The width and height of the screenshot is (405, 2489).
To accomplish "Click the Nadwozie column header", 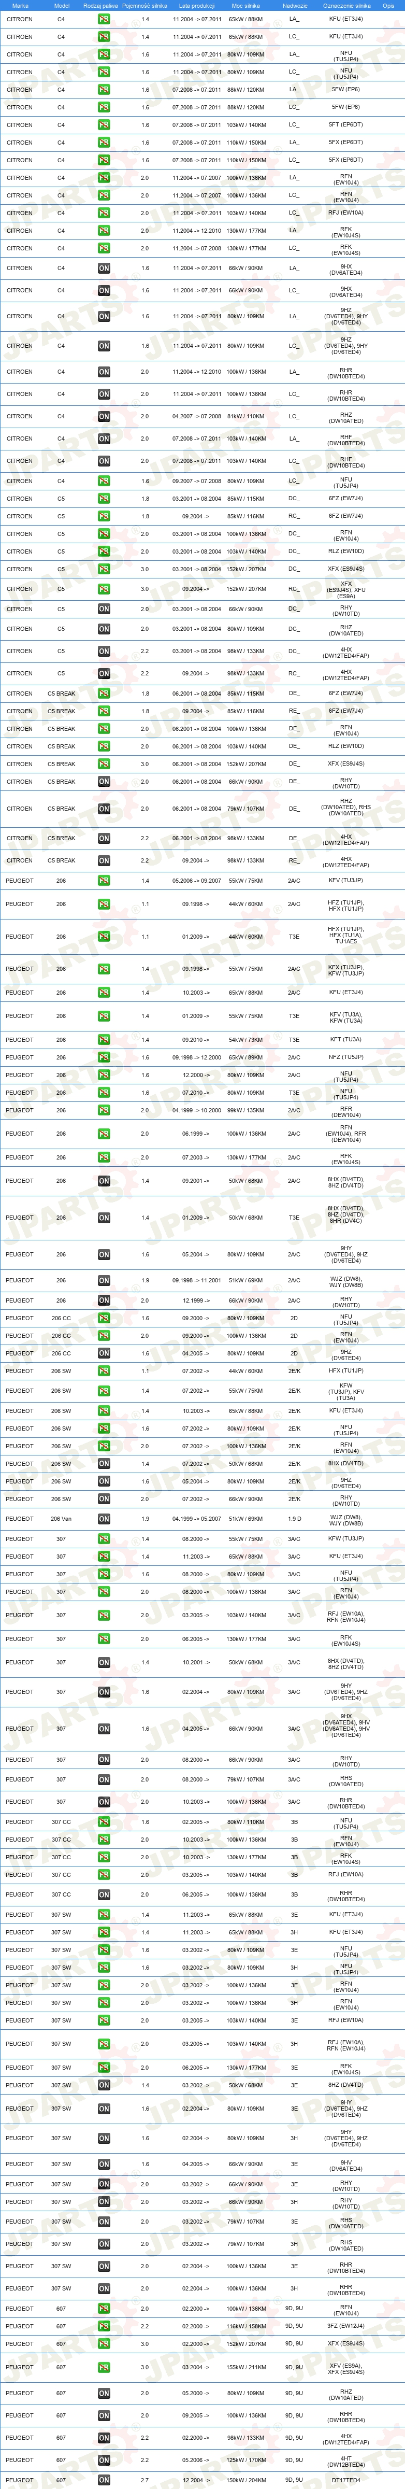I will [295, 5].
